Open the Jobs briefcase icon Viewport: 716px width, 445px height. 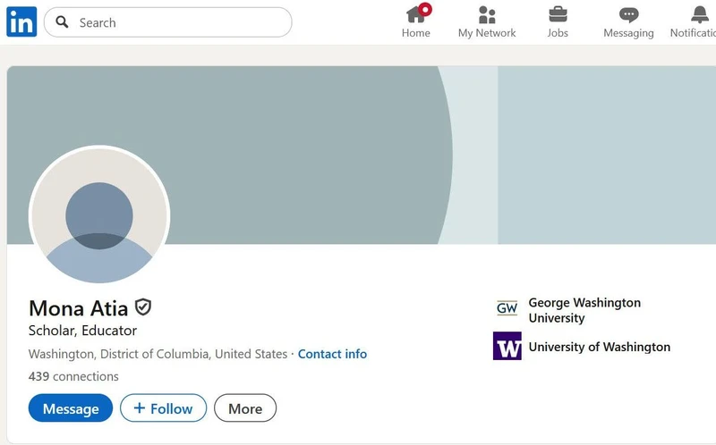558,14
